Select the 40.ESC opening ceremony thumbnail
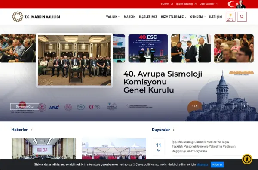 [x=148, y=49]
